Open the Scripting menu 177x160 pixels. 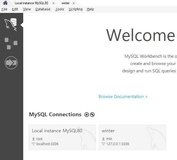click(75, 9)
